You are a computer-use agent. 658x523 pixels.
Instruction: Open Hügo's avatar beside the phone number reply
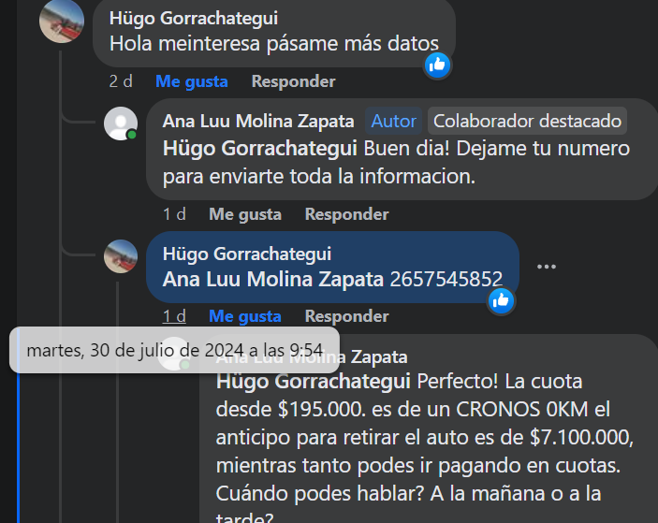pyautogui.click(x=121, y=256)
